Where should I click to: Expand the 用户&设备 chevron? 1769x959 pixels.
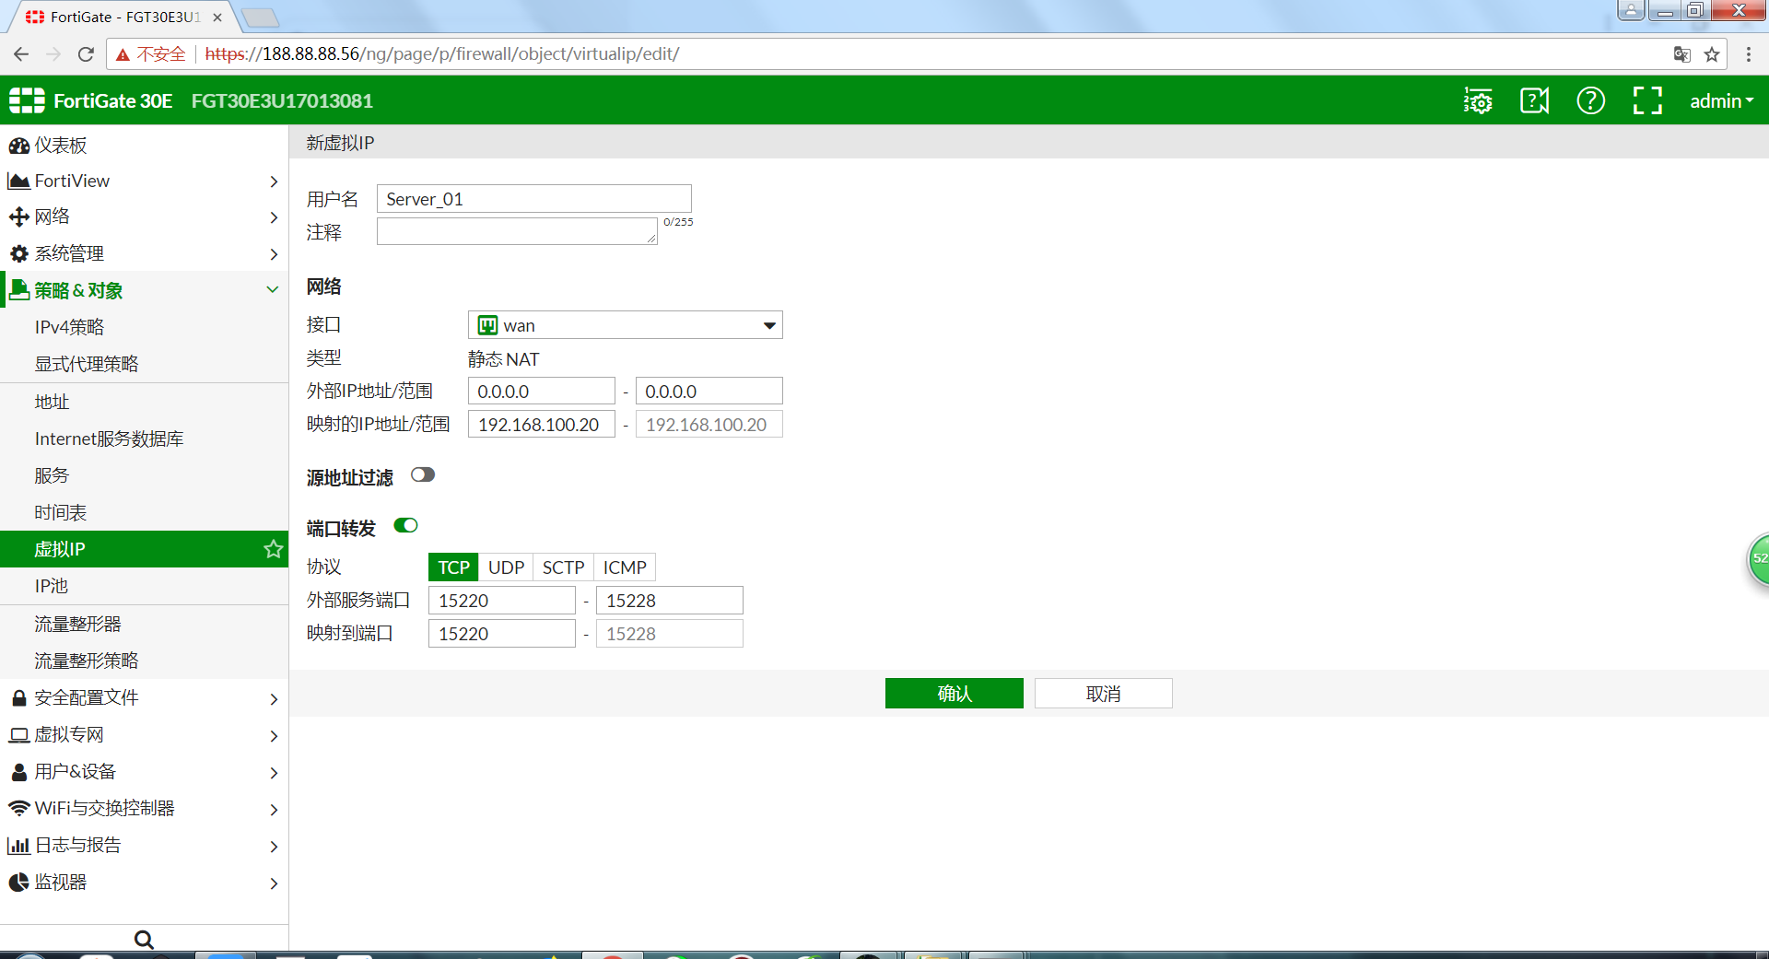[x=274, y=773]
